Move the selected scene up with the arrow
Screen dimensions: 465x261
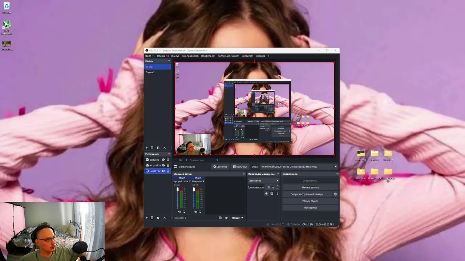click(165, 148)
